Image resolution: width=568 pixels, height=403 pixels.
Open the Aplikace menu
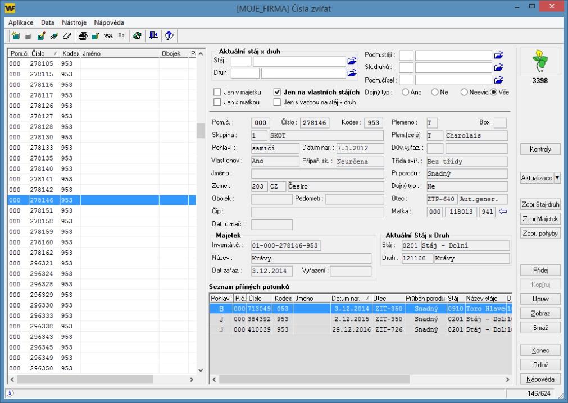pyautogui.click(x=21, y=22)
